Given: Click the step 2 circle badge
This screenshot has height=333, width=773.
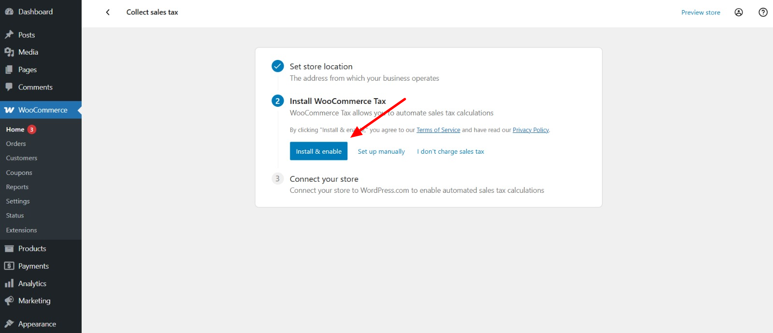Looking at the screenshot, I should [278, 101].
